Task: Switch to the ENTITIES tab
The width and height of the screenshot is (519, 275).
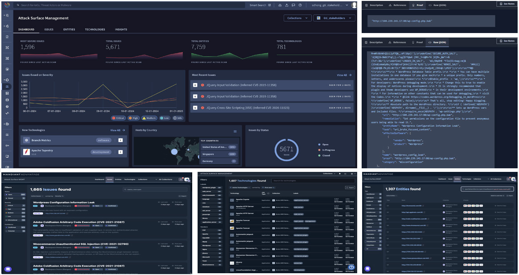Action: [69, 29]
